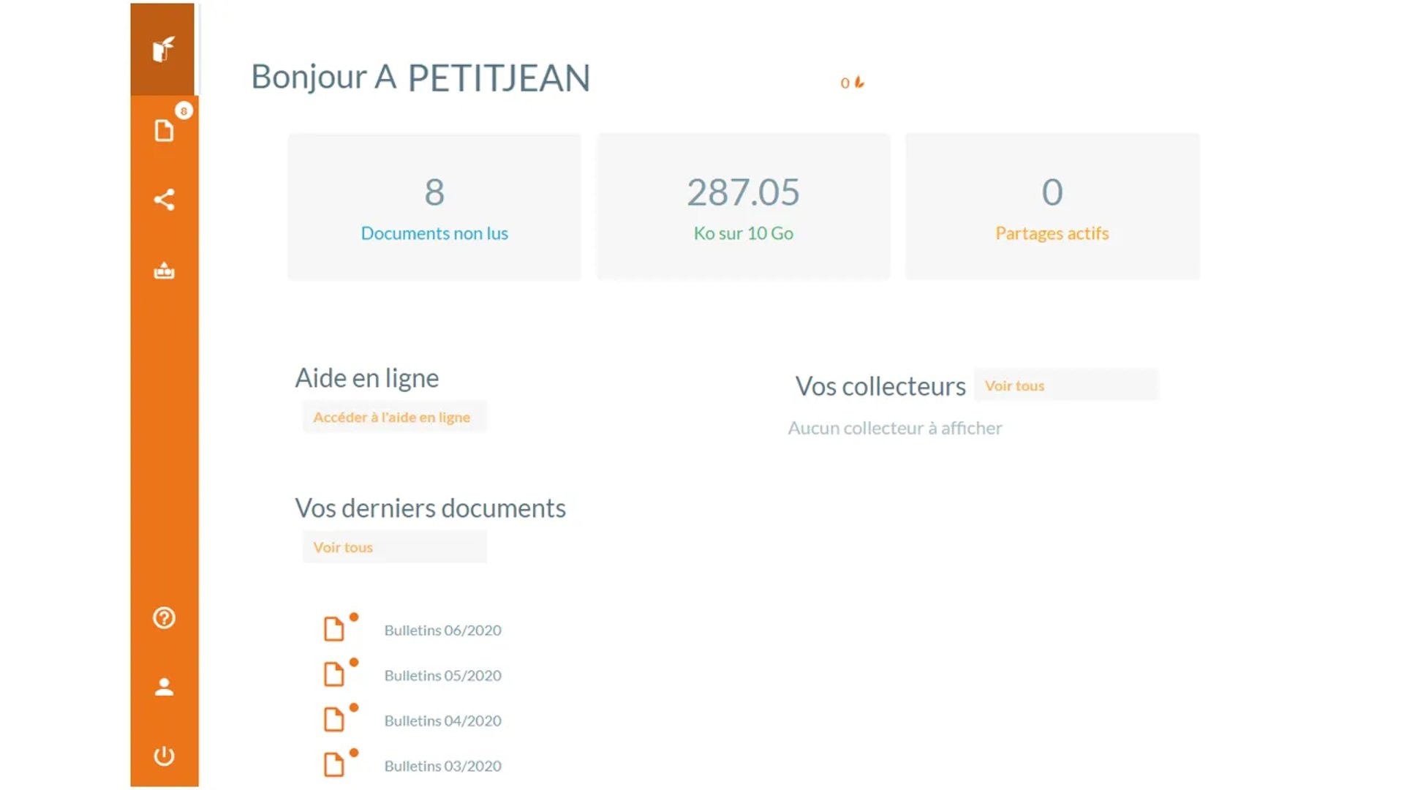1404x790 pixels.
Task: Open the collectors inbox sidebar icon
Action: 164,271
